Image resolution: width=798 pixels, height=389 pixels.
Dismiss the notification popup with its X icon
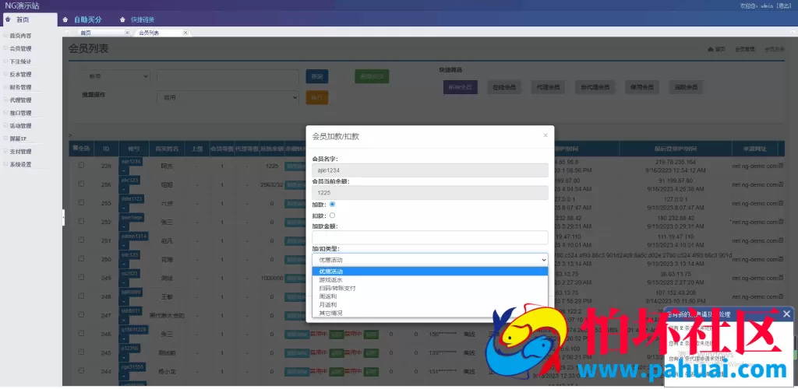click(786, 314)
